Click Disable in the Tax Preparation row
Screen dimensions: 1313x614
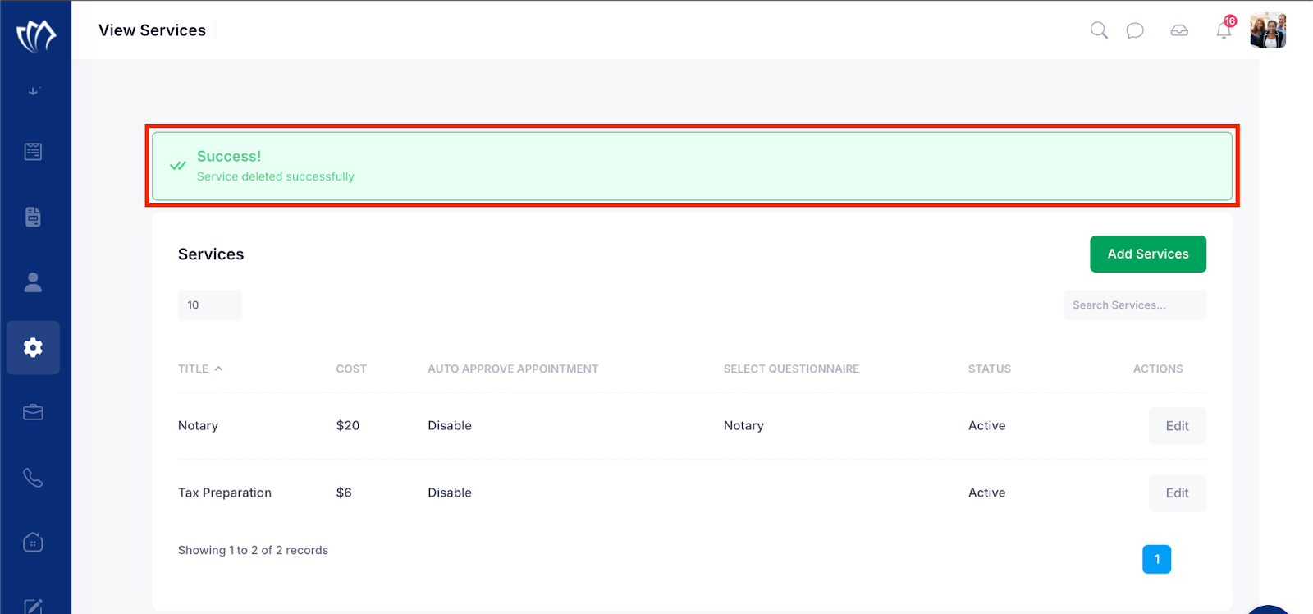450,493
